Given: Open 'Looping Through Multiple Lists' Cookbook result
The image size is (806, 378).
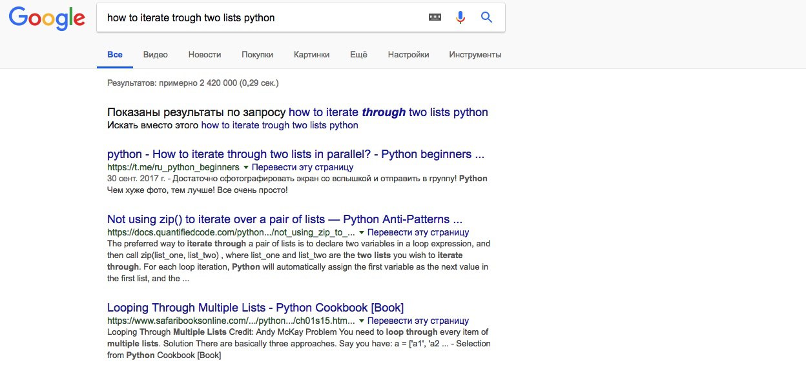Looking at the screenshot, I should 255,308.
